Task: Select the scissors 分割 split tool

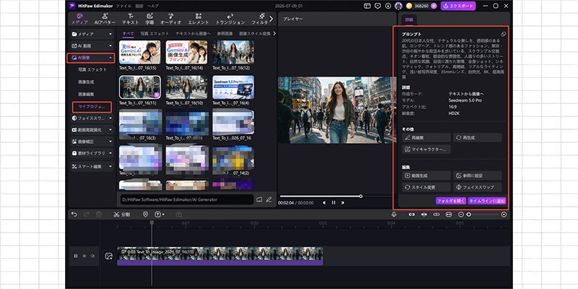Action: click(x=121, y=214)
